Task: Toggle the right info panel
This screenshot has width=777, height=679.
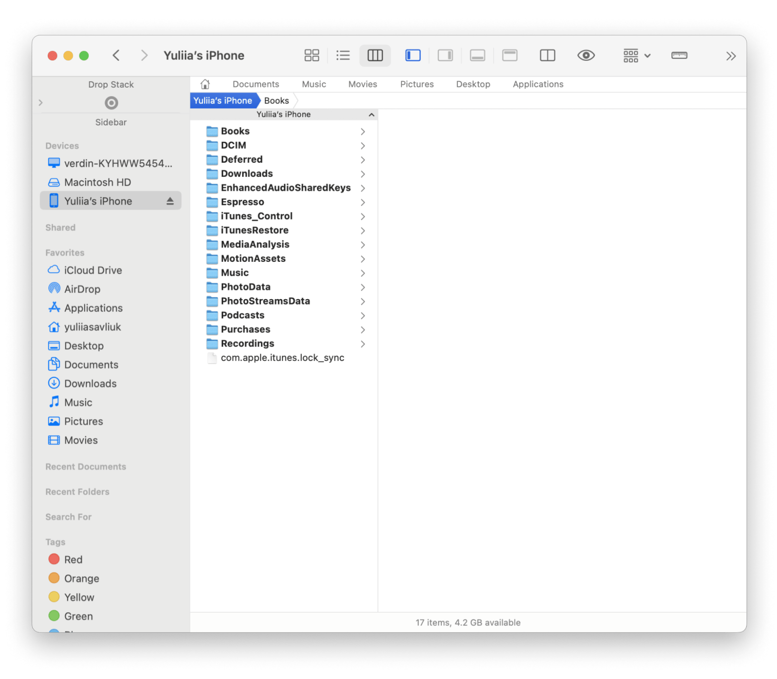Action: pos(445,55)
